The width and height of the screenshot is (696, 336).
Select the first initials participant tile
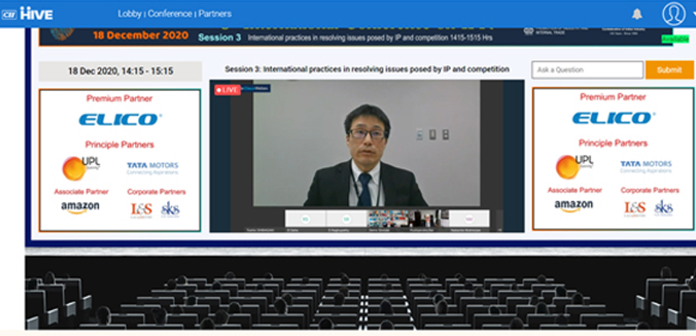click(x=305, y=219)
